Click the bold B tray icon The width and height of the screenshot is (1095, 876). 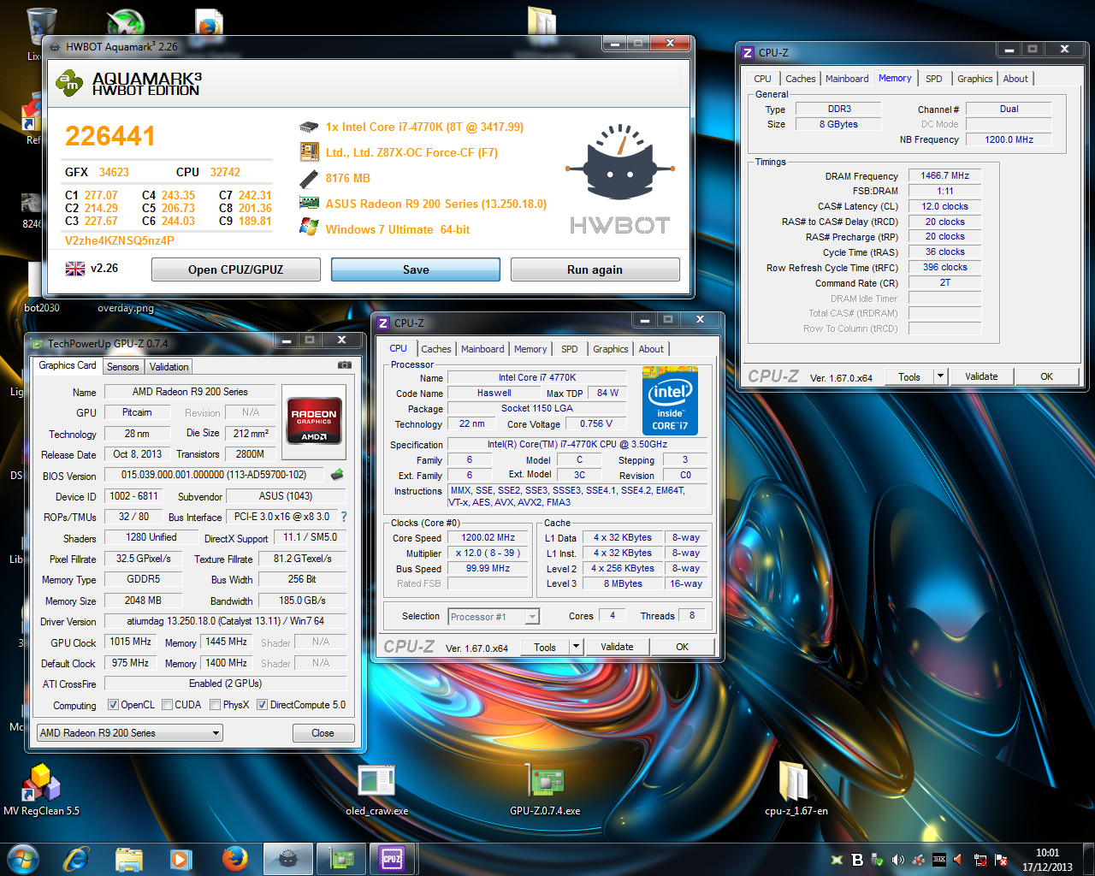point(857,860)
